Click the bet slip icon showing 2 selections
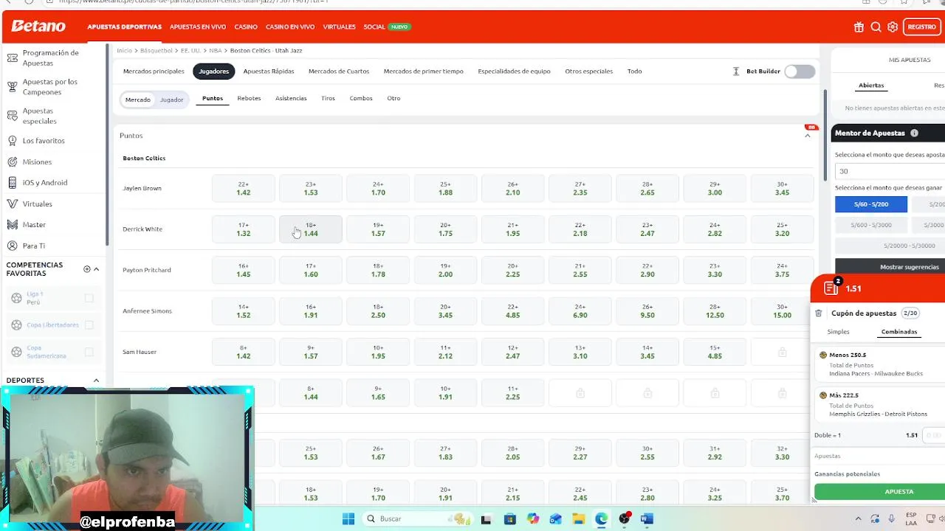The width and height of the screenshot is (945, 531). click(832, 288)
